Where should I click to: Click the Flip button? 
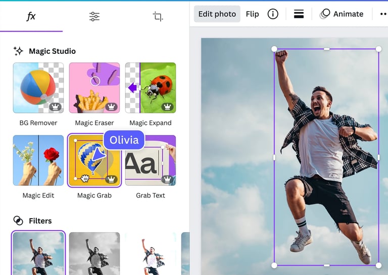252,14
